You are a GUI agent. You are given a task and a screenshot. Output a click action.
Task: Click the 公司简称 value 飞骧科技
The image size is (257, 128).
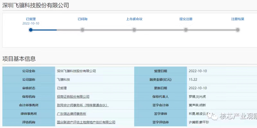click(x=63, y=79)
